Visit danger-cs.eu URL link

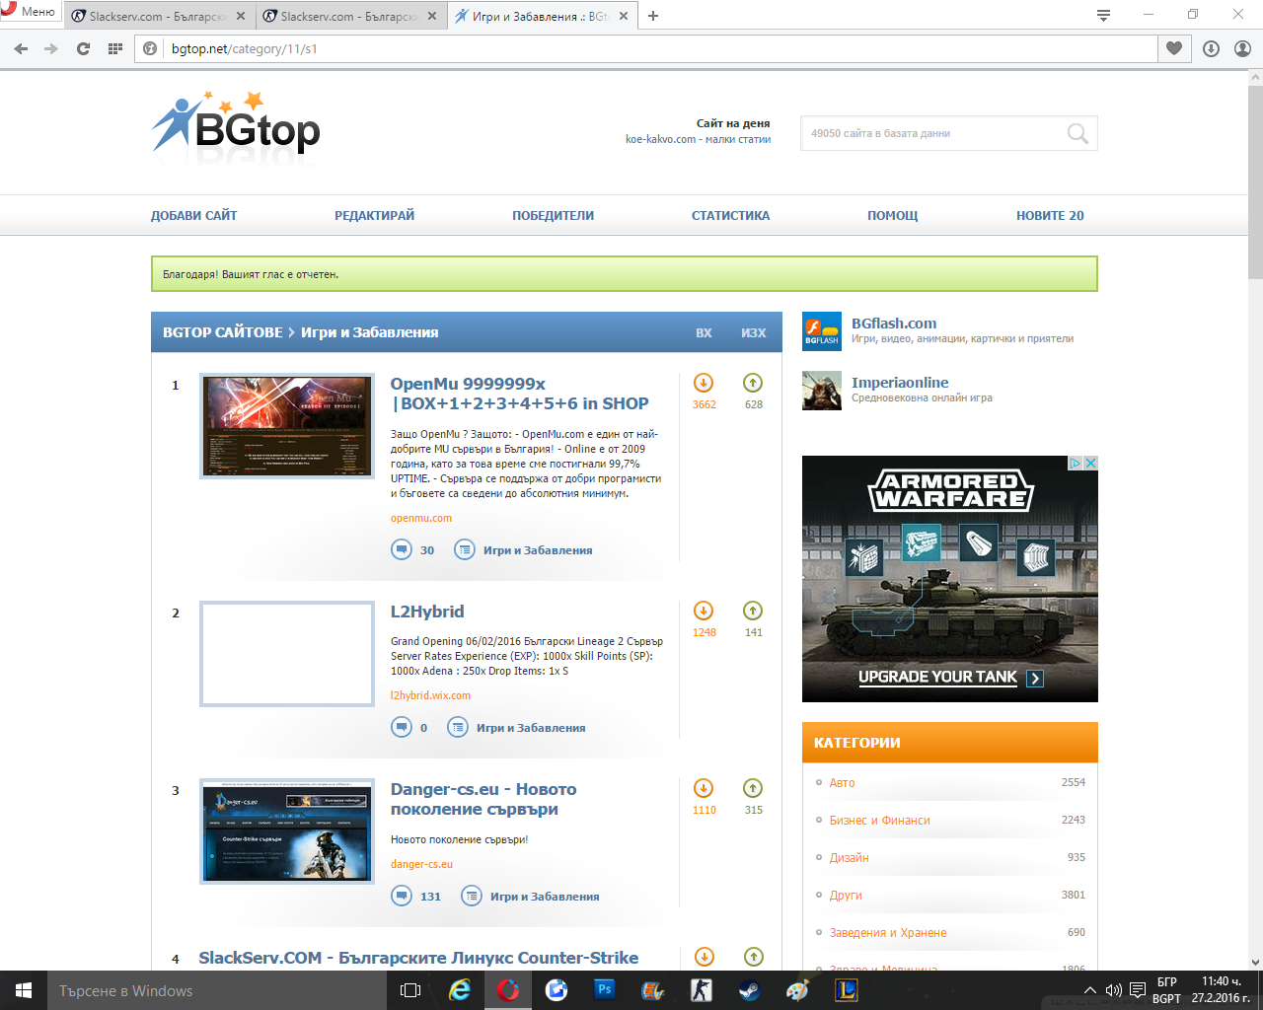[x=421, y=864]
